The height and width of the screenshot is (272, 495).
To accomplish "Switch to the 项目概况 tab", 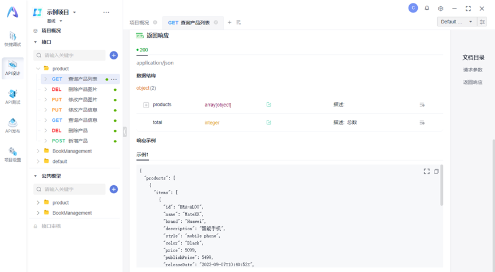I will point(139,23).
